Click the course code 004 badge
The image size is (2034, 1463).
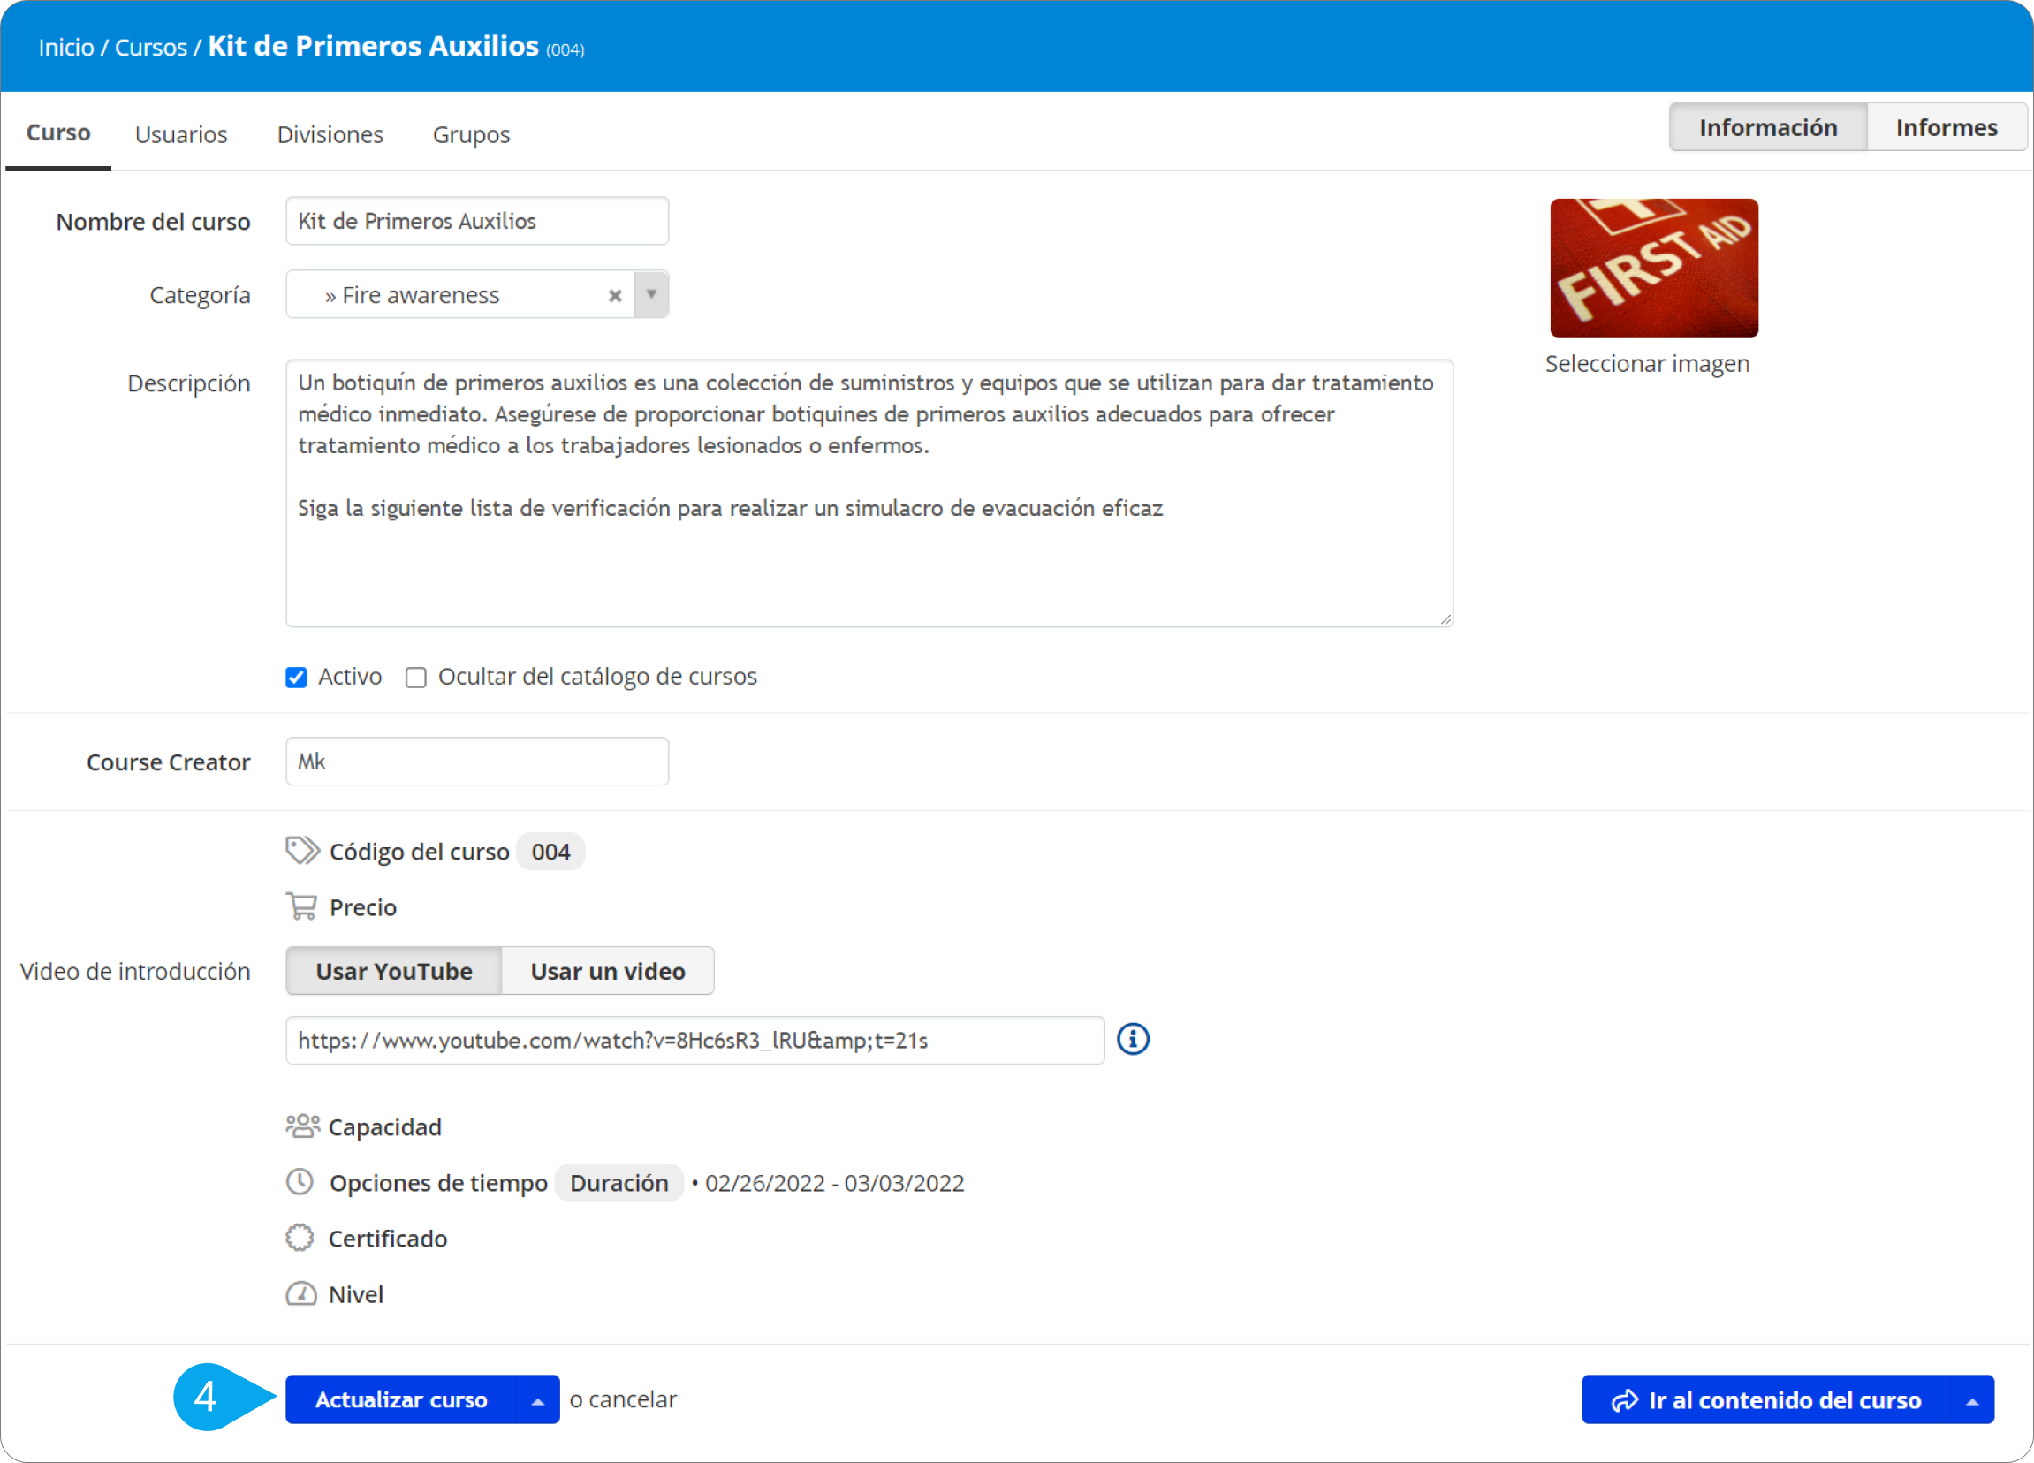pyautogui.click(x=550, y=852)
